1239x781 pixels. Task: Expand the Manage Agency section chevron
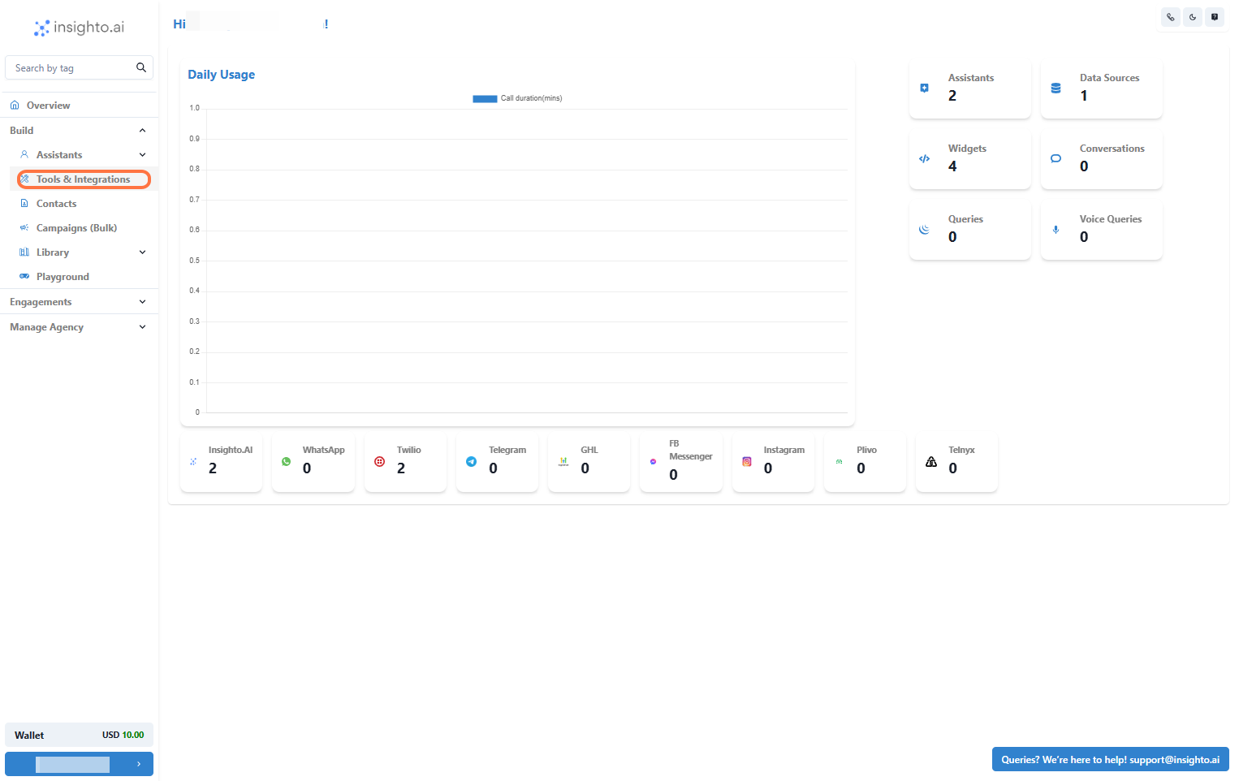143,327
